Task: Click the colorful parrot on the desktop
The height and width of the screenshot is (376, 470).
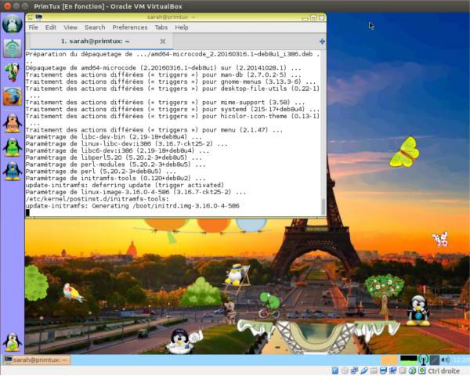Action: [x=73, y=293]
